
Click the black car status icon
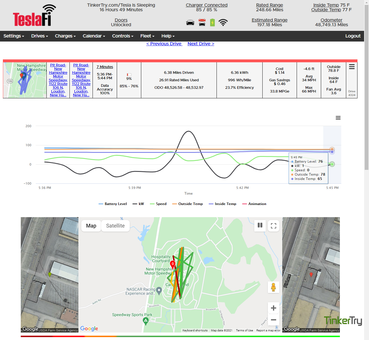(190, 22)
